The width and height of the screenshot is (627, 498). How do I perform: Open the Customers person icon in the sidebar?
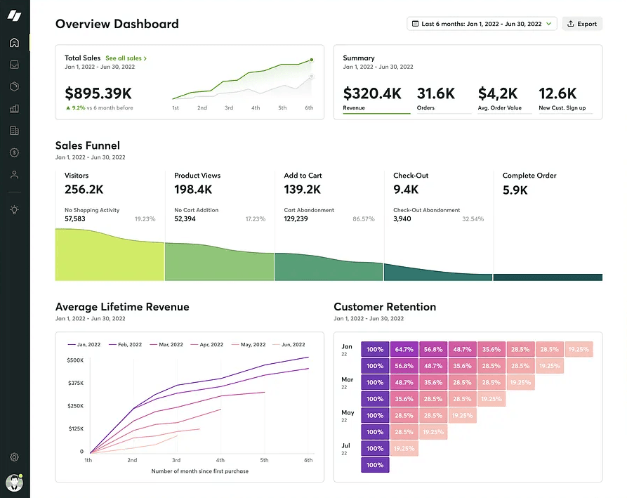pos(14,174)
